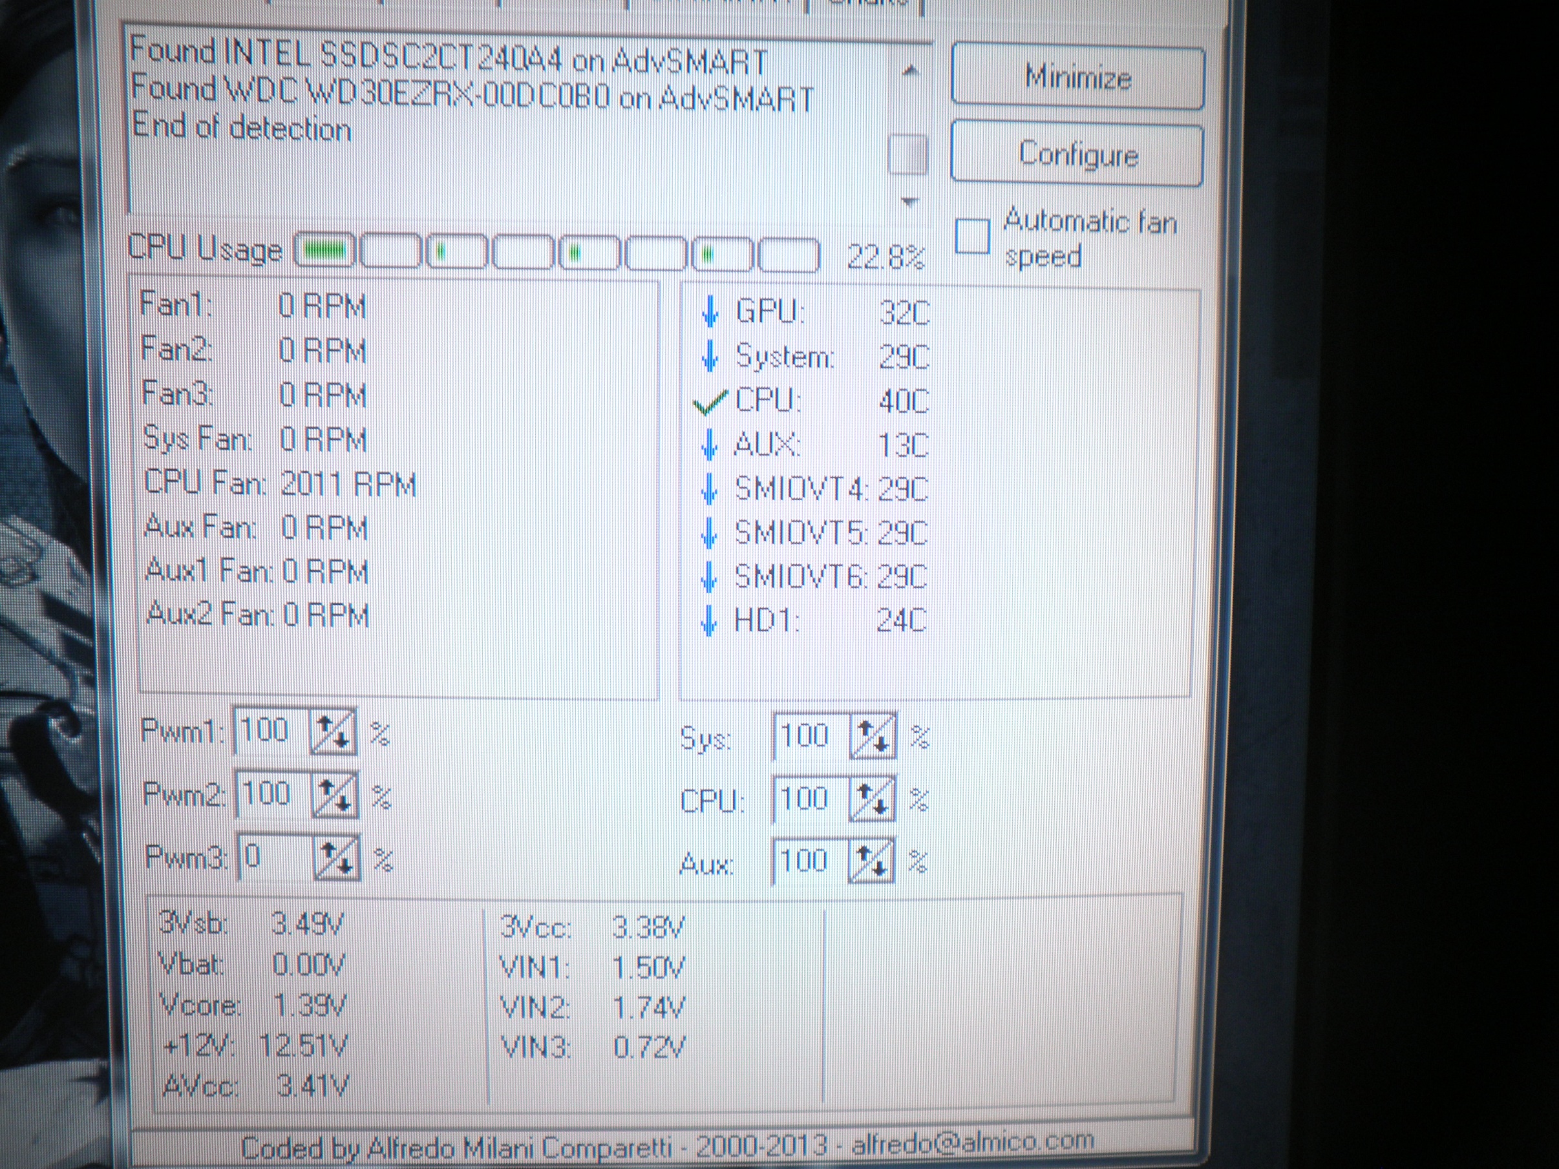Click the 22.8% CPU usage value
Image resolution: width=1559 pixels, height=1169 pixels.
[886, 257]
